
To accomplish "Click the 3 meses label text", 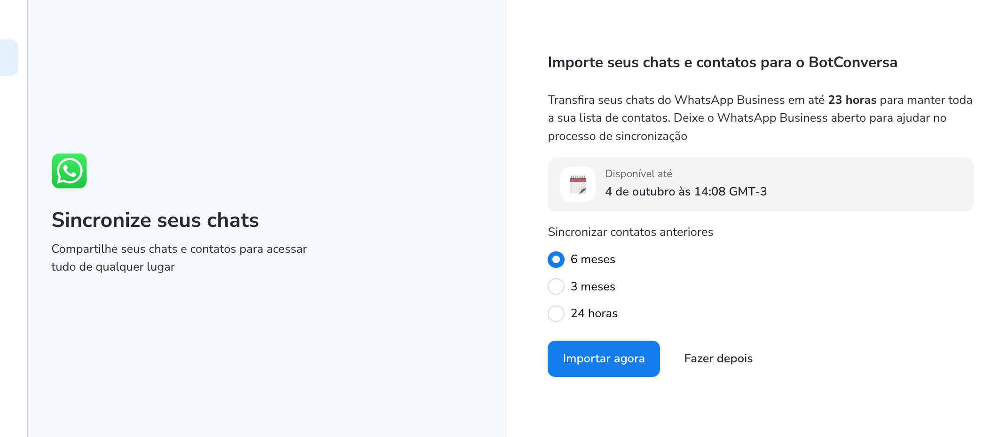I will click(592, 287).
